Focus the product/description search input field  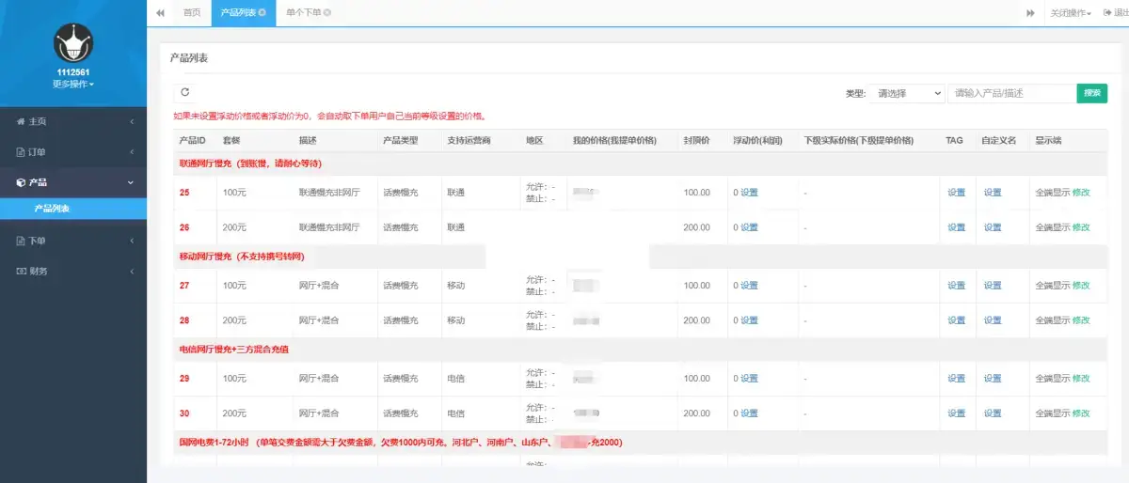1011,93
